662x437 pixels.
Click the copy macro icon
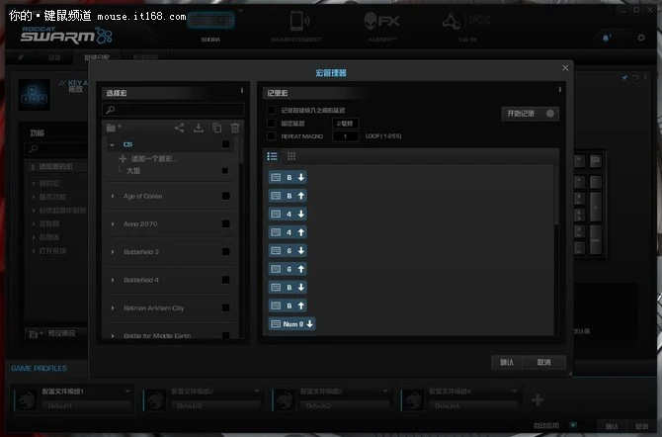tap(216, 128)
